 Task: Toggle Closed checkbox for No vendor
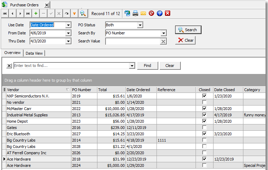[204, 102]
